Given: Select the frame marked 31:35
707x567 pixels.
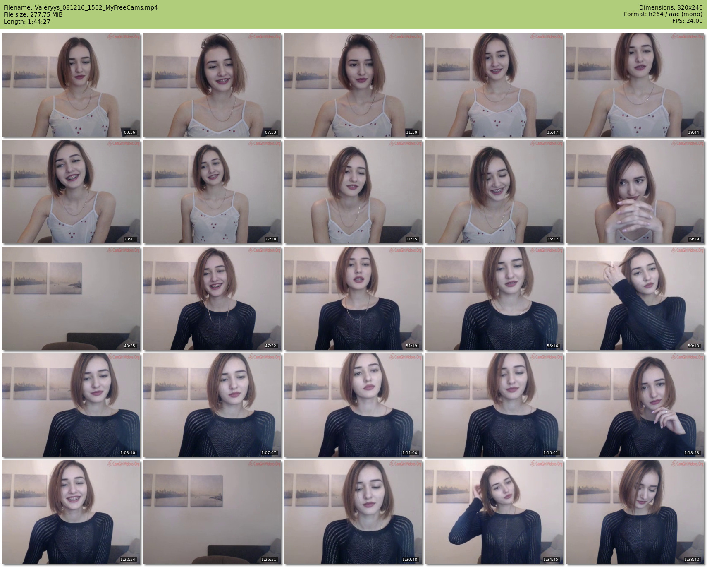Looking at the screenshot, I should [x=353, y=192].
